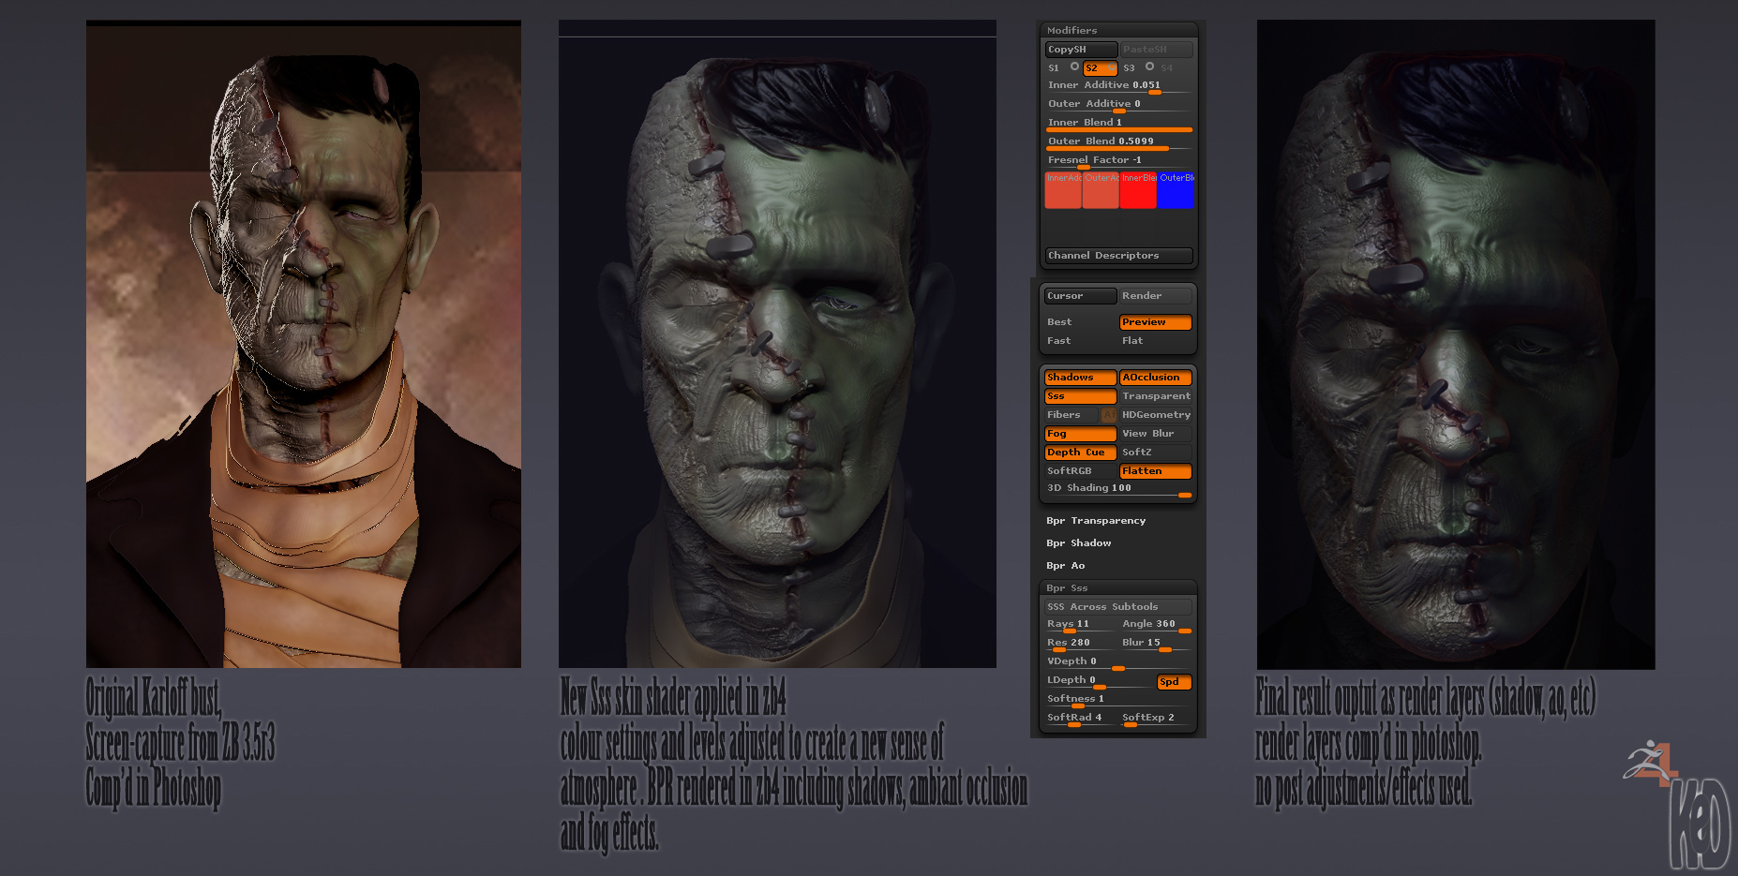
Task: Select Best render mode
Action: (x=1080, y=322)
